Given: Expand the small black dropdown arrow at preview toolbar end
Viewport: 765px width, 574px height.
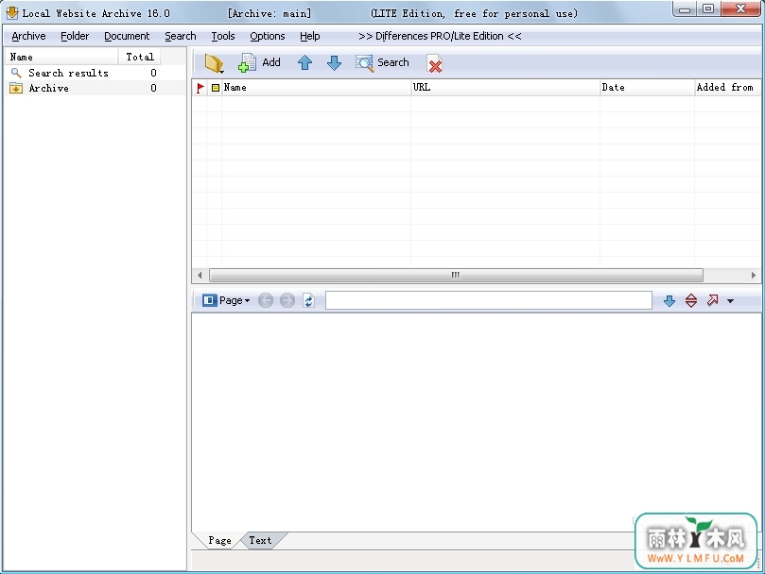Looking at the screenshot, I should 730,301.
